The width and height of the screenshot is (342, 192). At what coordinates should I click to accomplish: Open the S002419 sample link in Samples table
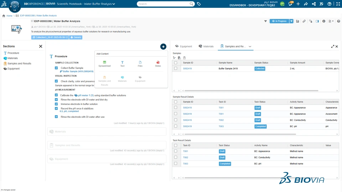[187, 69]
